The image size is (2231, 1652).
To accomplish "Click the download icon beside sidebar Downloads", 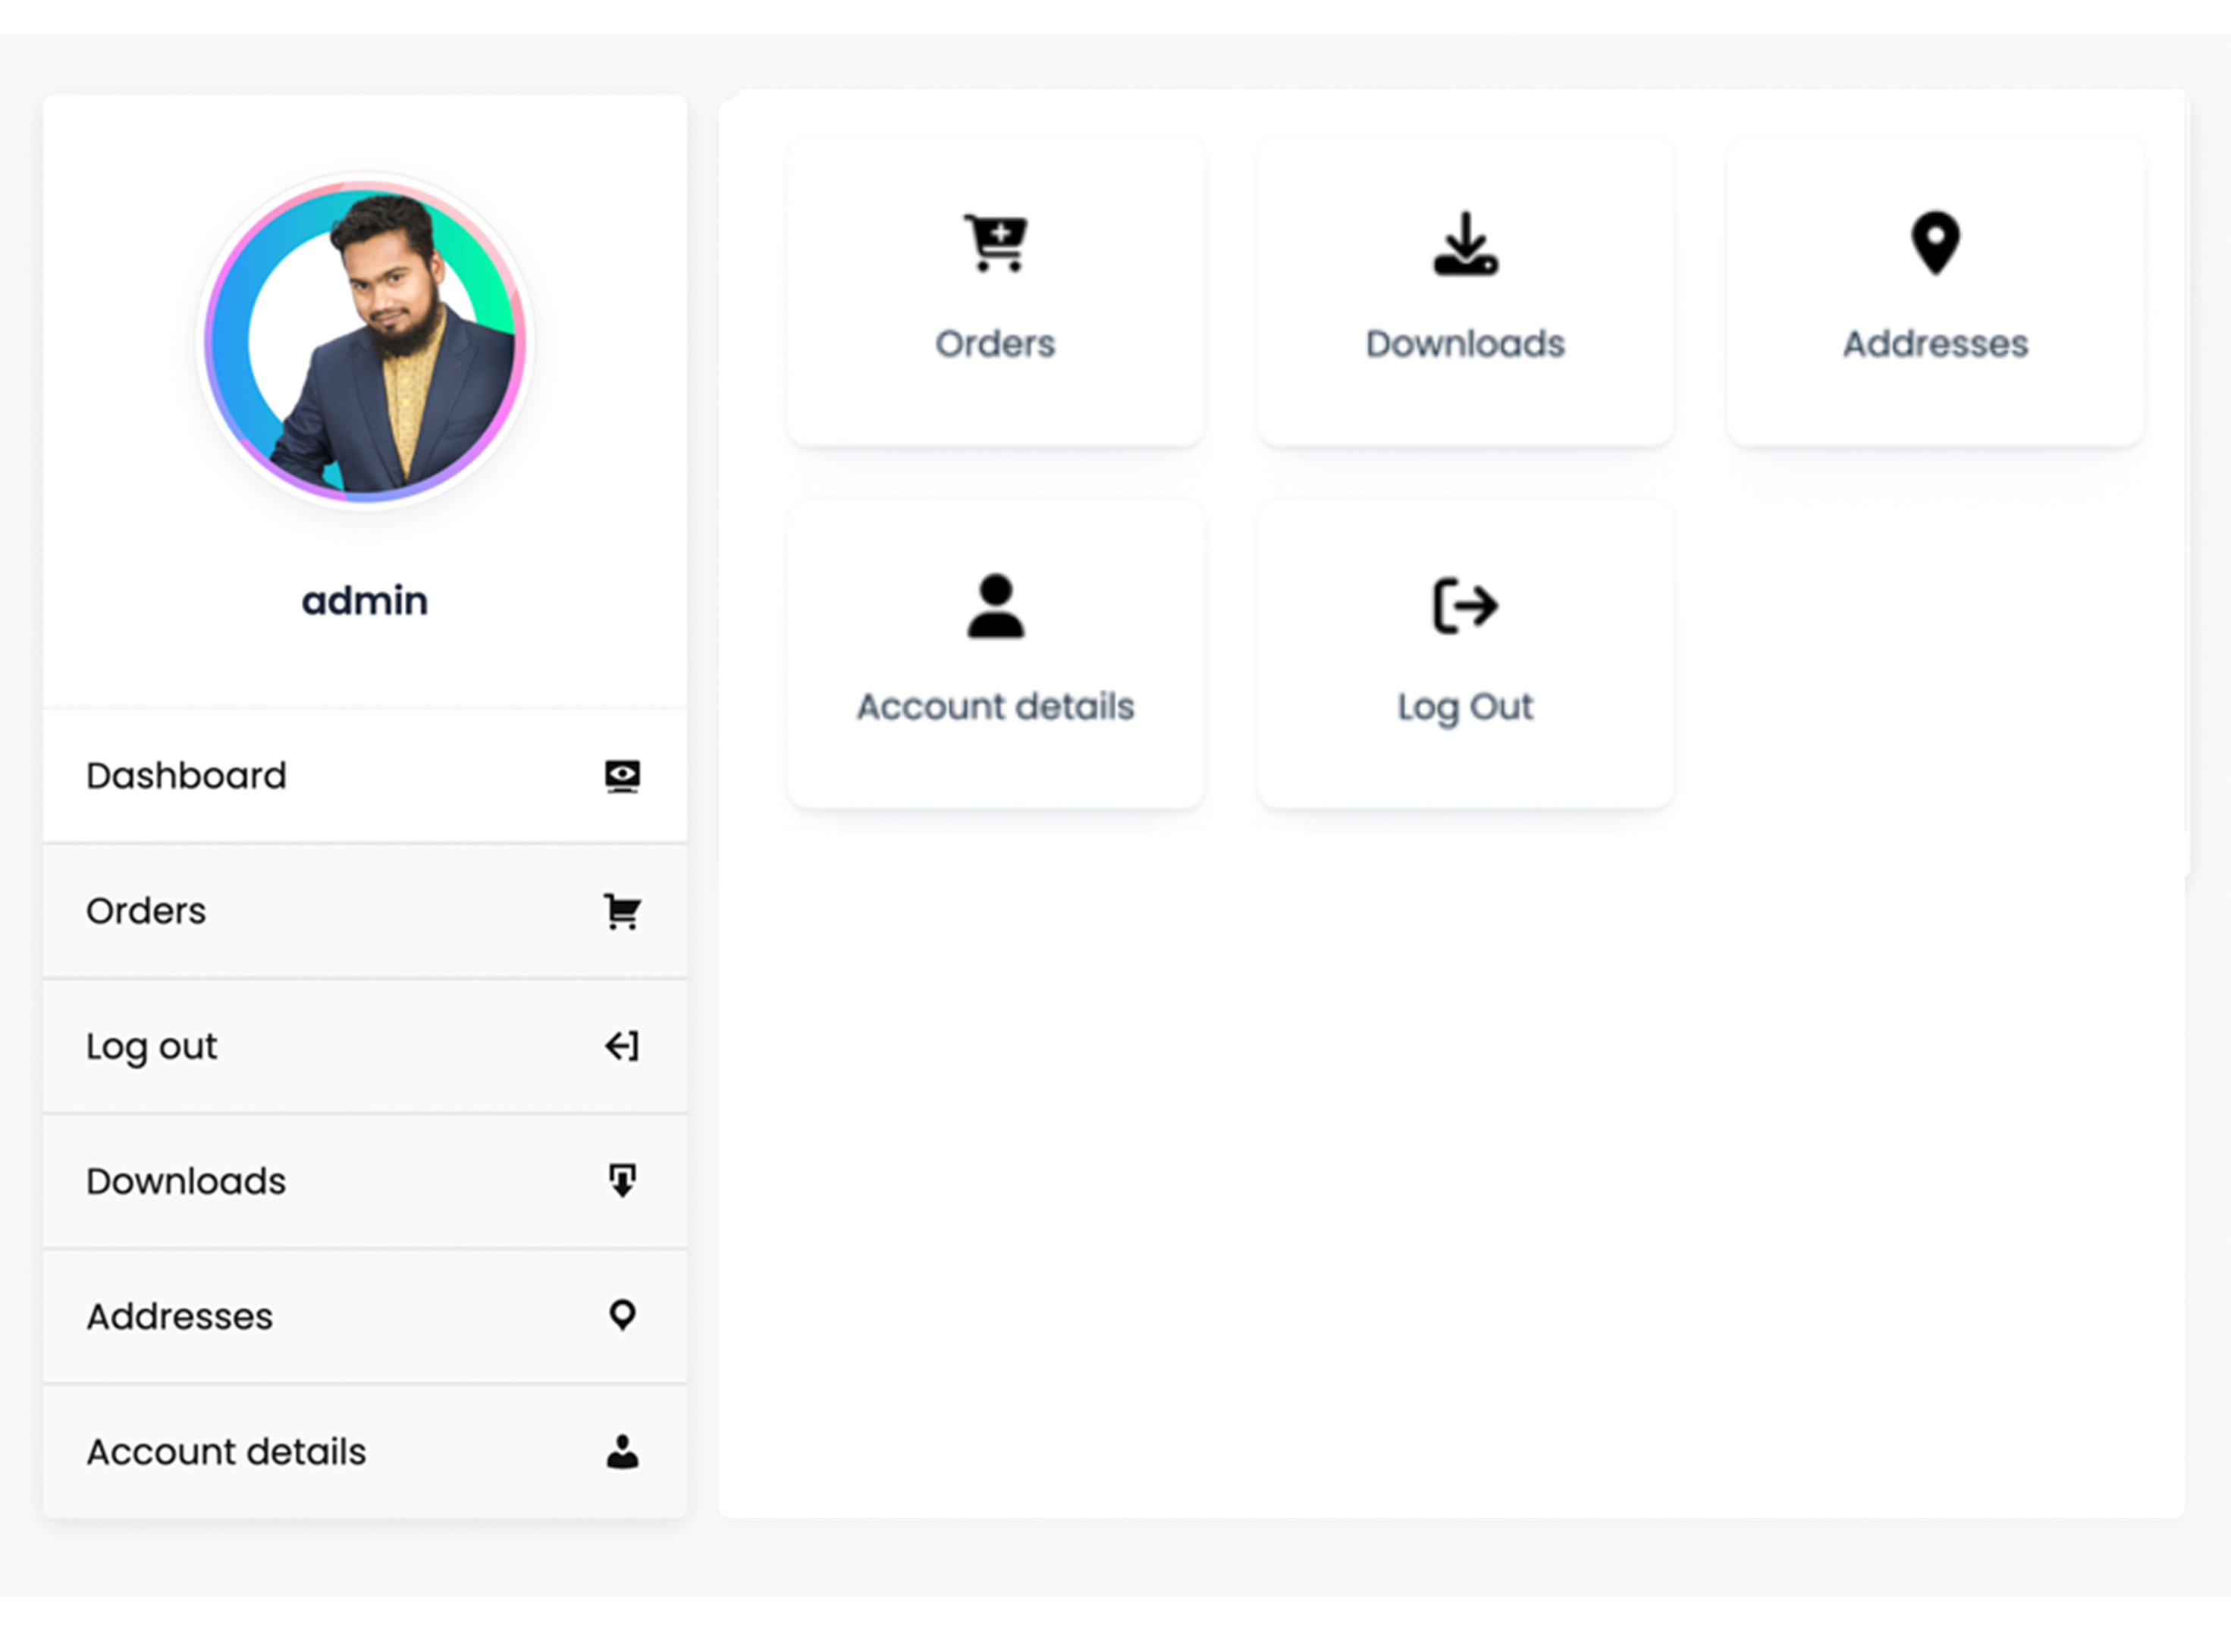I will click(x=622, y=1181).
